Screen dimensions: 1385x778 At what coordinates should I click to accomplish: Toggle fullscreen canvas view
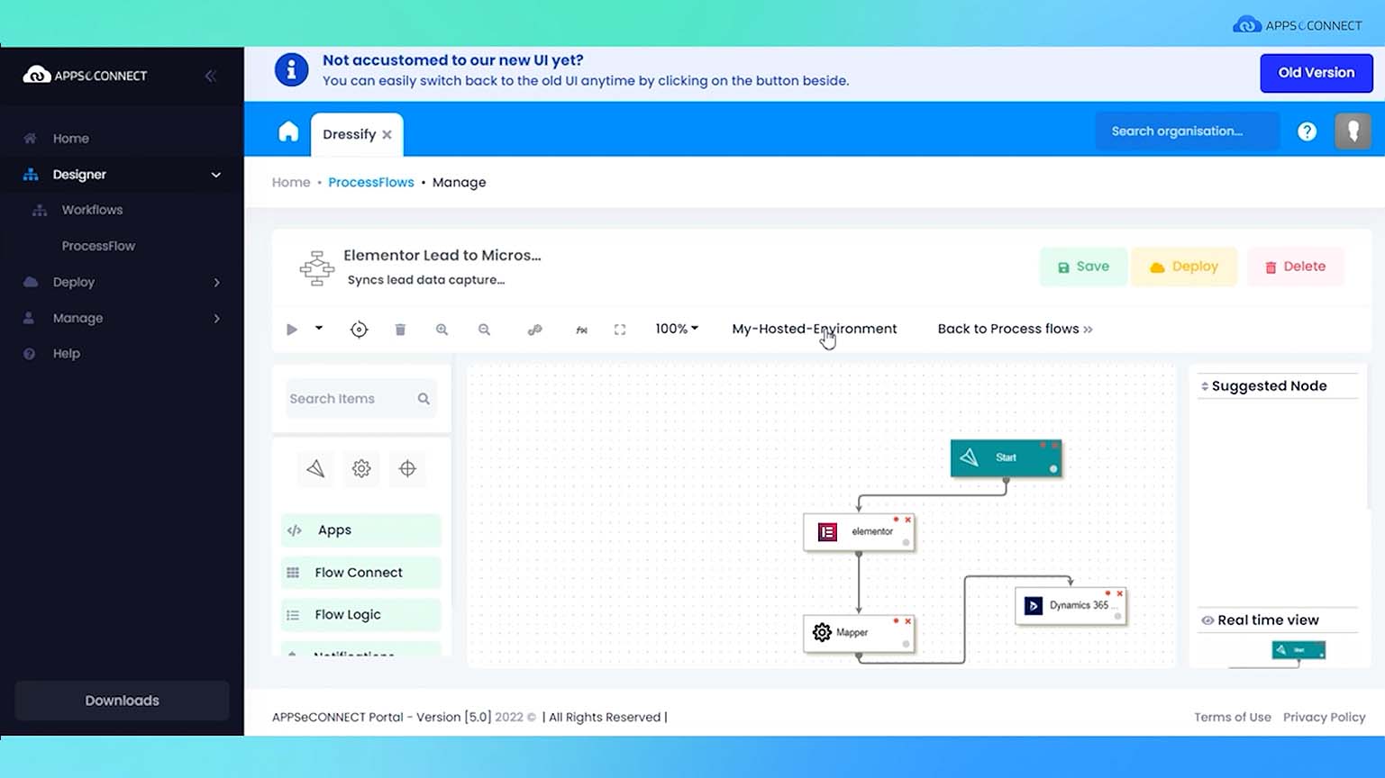(x=620, y=330)
